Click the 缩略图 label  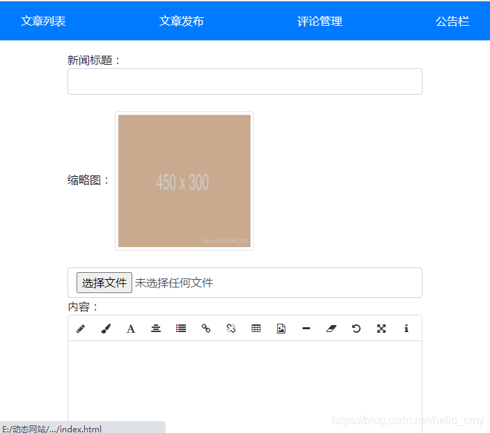(x=88, y=180)
